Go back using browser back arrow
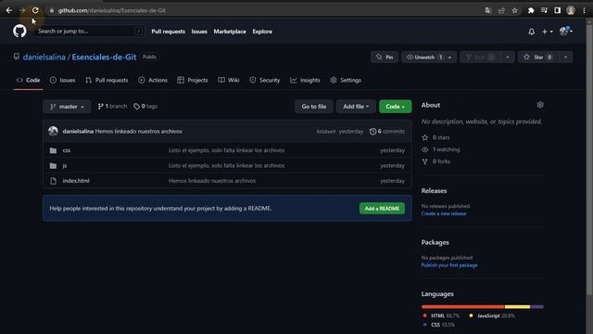This screenshot has height=334, width=593. (8, 10)
